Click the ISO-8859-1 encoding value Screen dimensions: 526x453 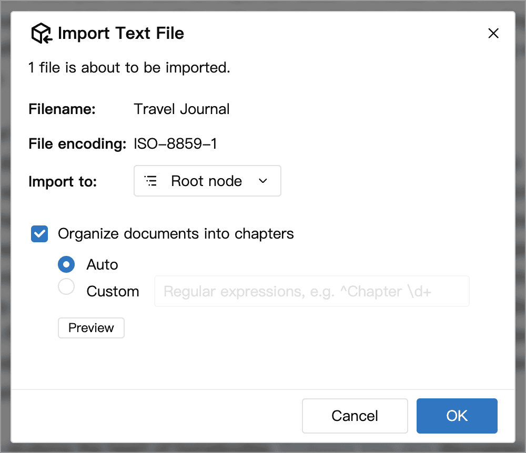(176, 144)
